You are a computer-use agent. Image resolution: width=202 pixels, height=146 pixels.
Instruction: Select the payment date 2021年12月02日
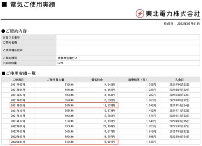click(179, 116)
